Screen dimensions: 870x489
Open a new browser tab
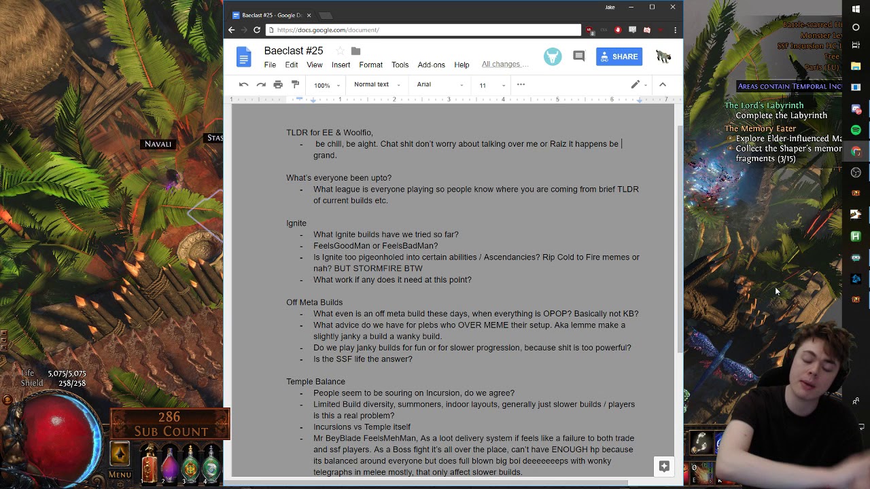coord(326,15)
